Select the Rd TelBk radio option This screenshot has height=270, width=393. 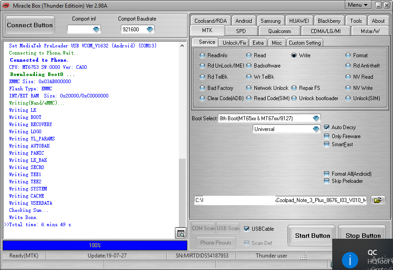point(202,77)
